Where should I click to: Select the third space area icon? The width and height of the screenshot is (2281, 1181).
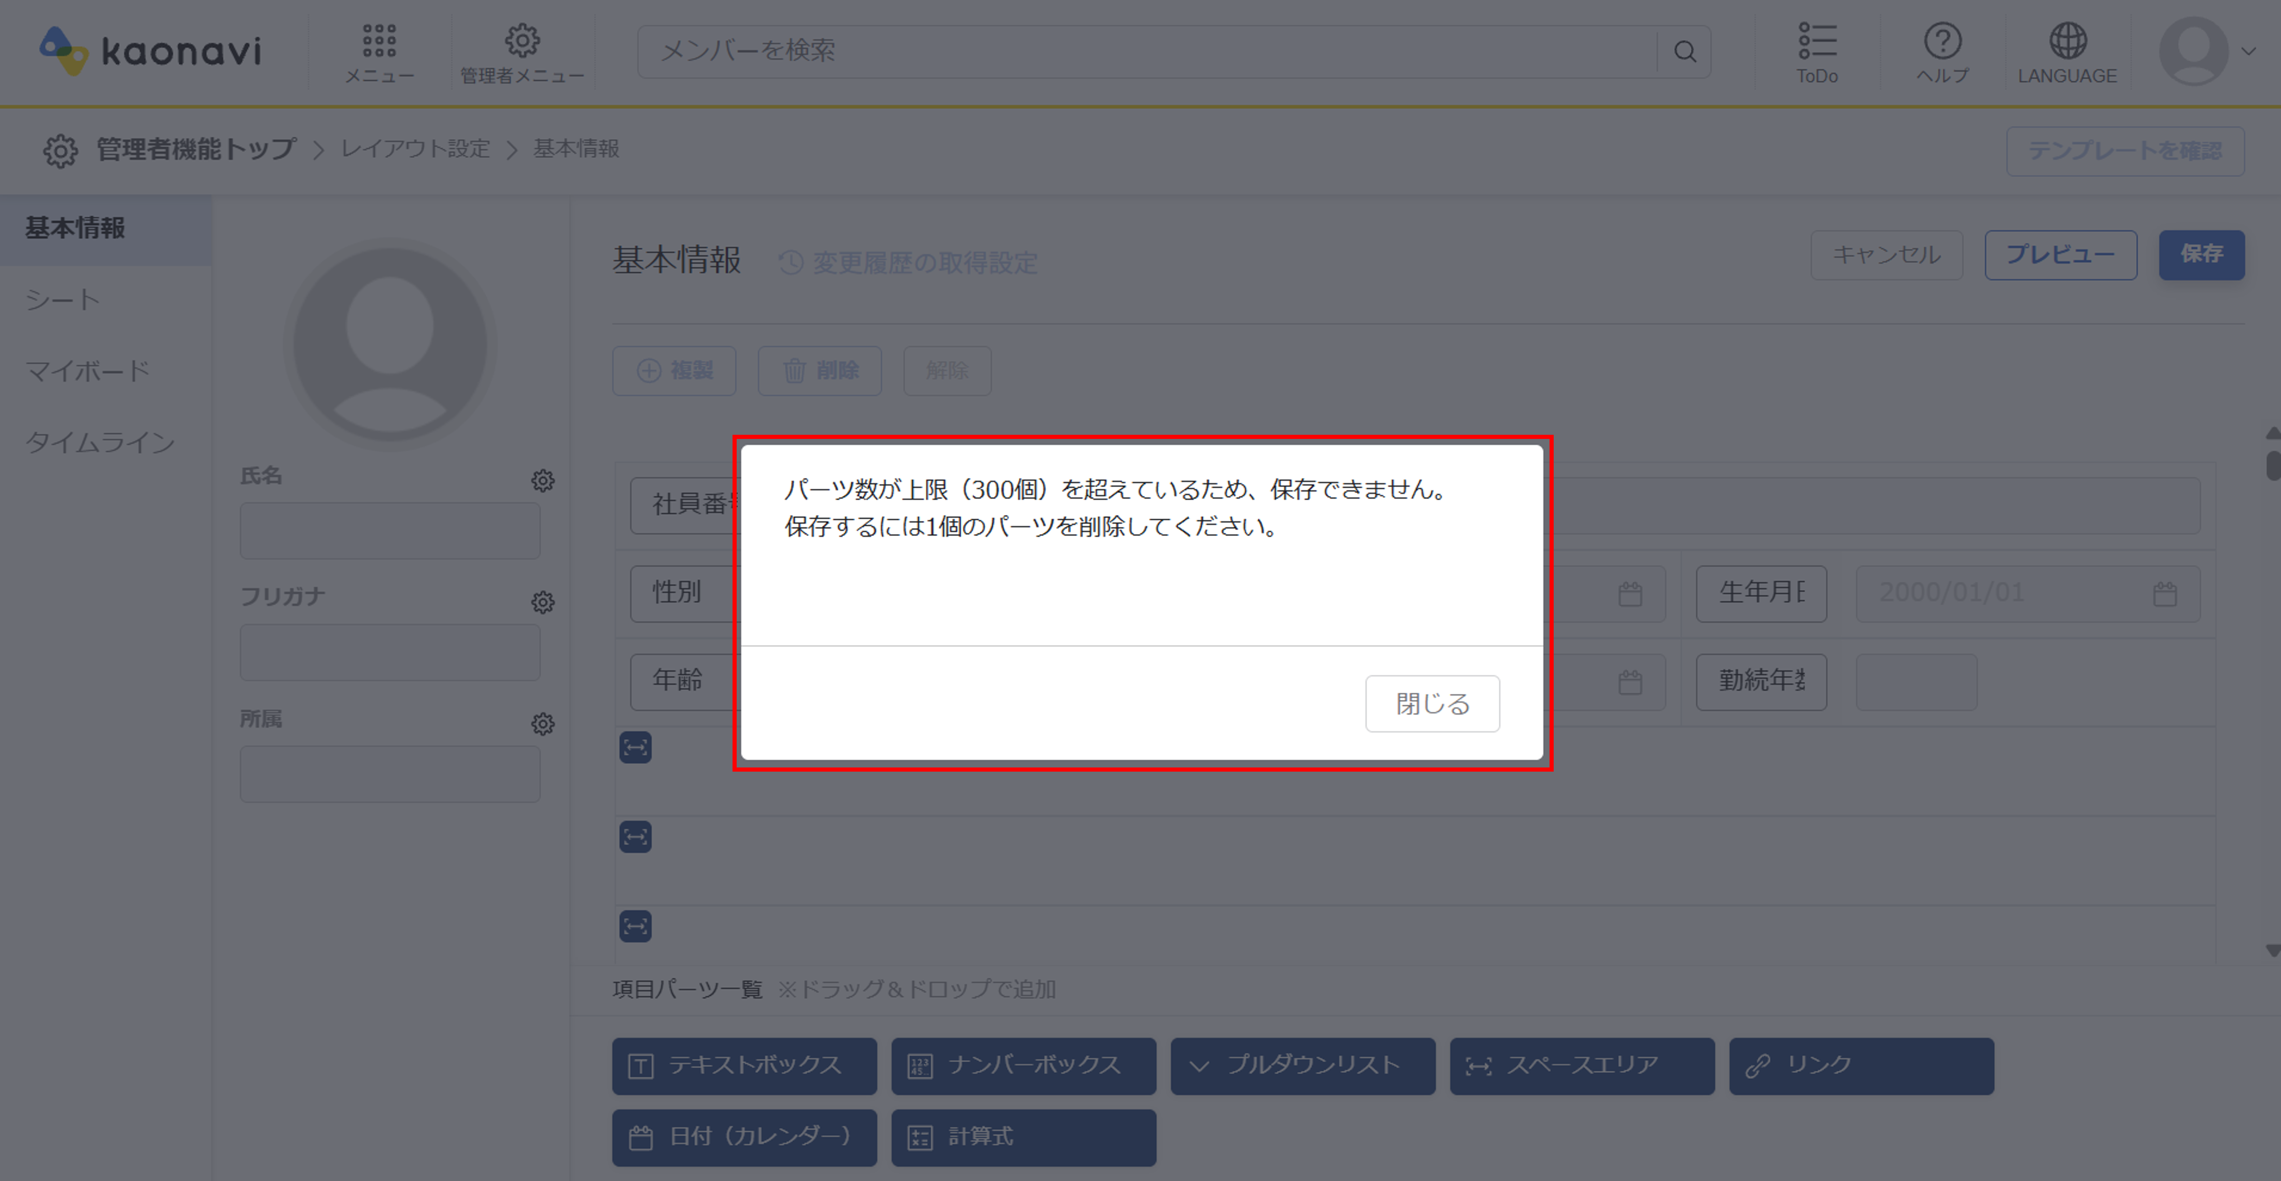635,926
